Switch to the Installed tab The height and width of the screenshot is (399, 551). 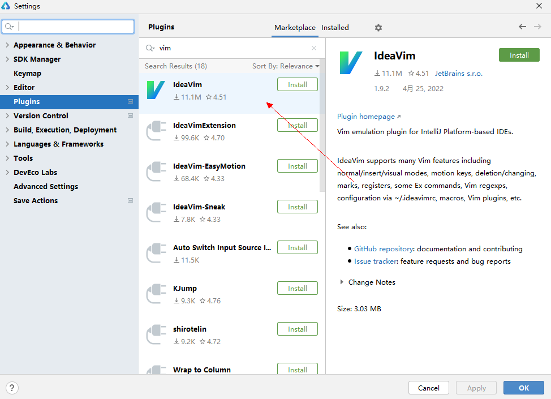point(335,27)
